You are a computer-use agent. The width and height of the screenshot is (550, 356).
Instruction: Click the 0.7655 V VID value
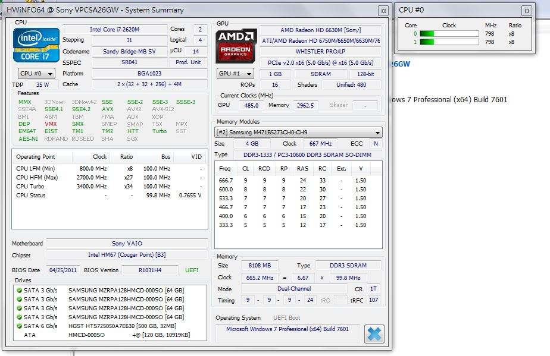click(190, 196)
